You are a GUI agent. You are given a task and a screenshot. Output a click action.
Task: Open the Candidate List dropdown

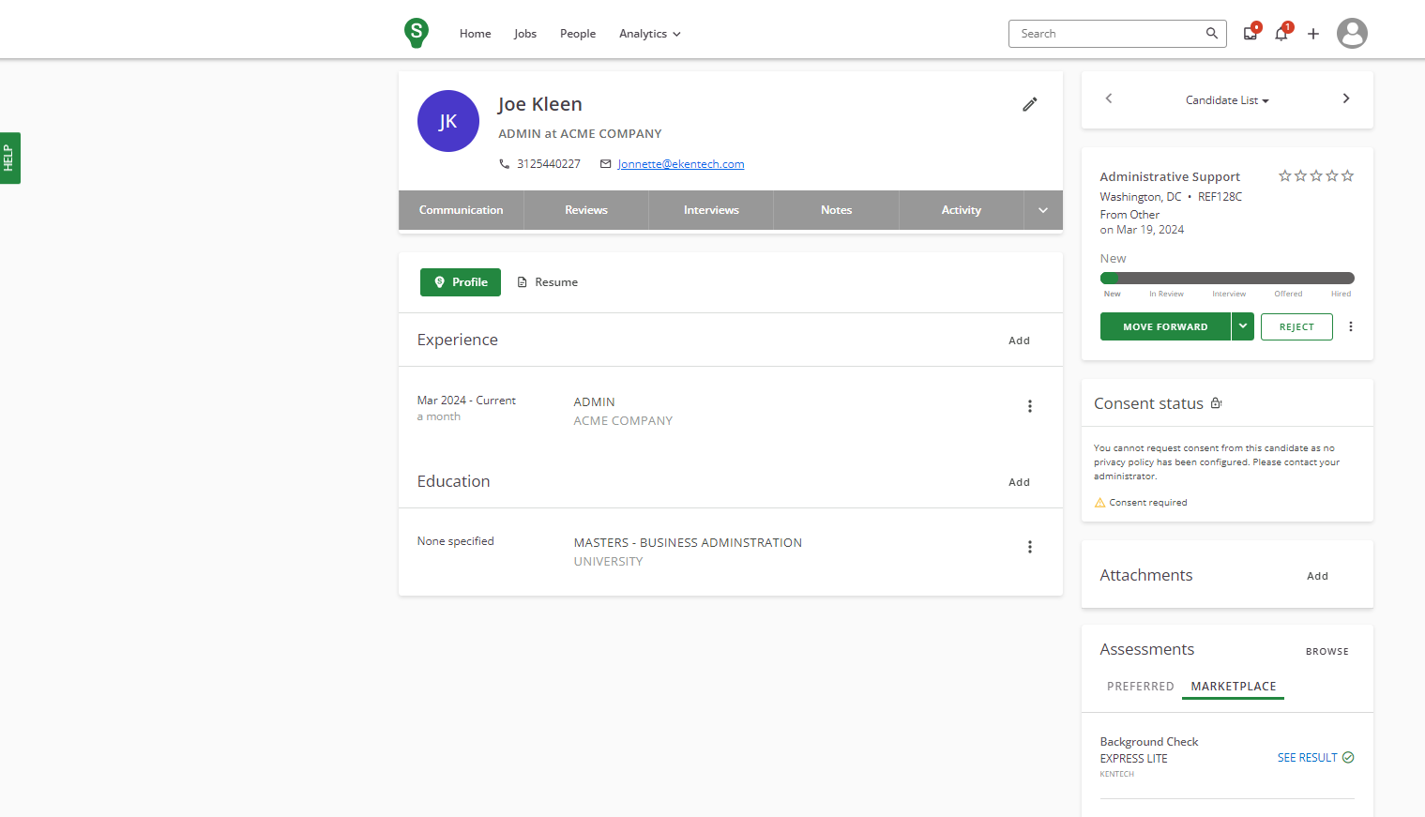click(1227, 100)
